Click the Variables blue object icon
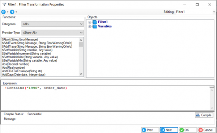 pyautogui.click(x=95, y=26)
